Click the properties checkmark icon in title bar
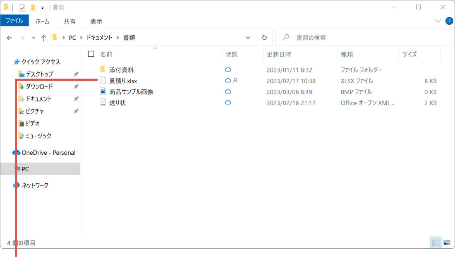 [x=22, y=8]
